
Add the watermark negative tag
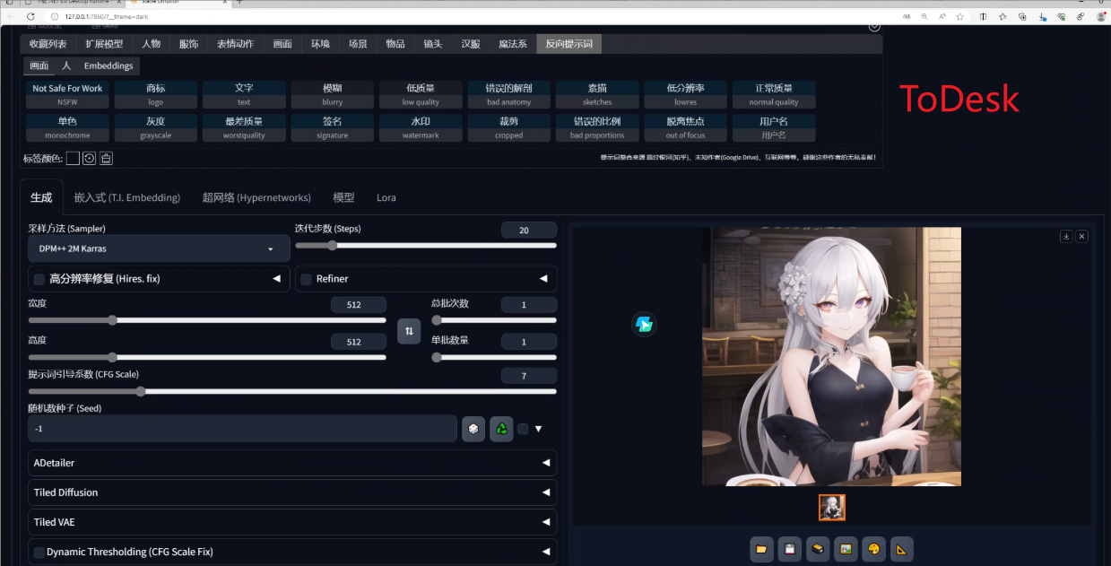tap(421, 128)
